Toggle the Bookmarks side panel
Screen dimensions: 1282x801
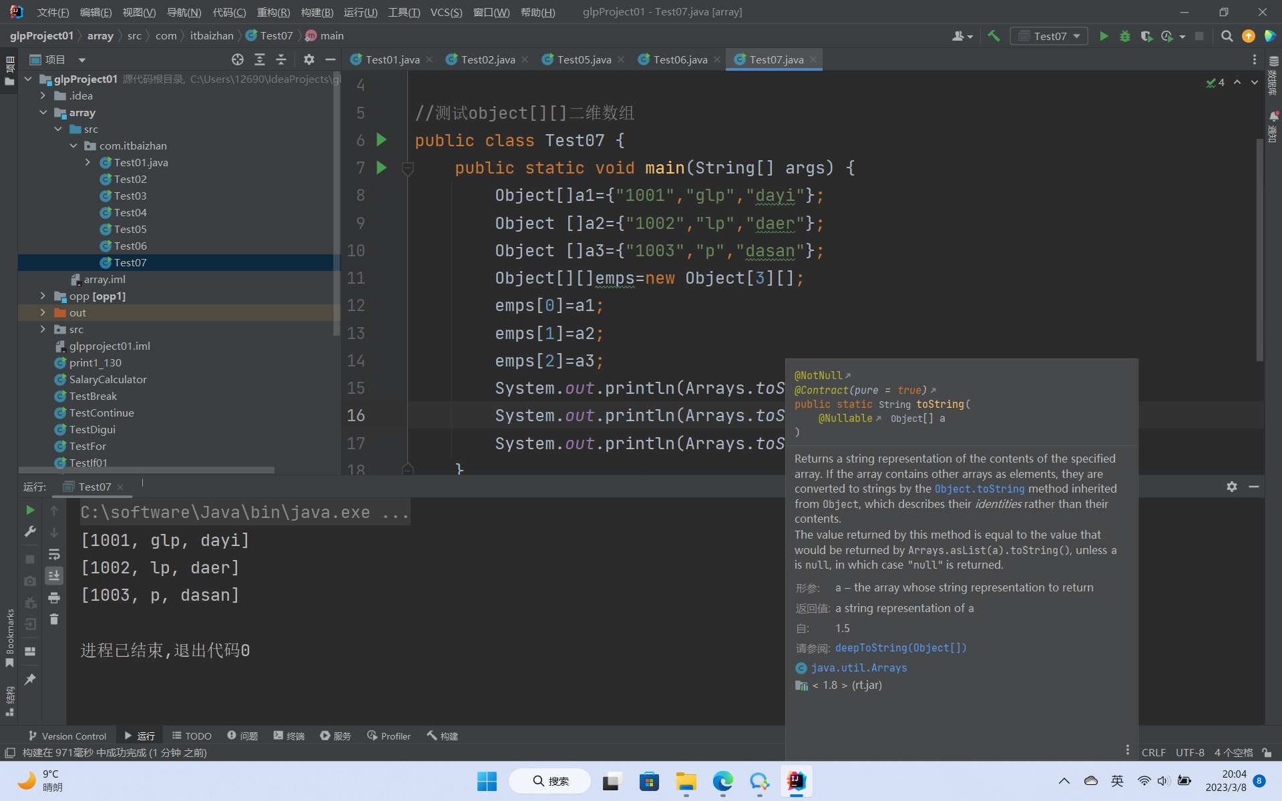point(9,637)
